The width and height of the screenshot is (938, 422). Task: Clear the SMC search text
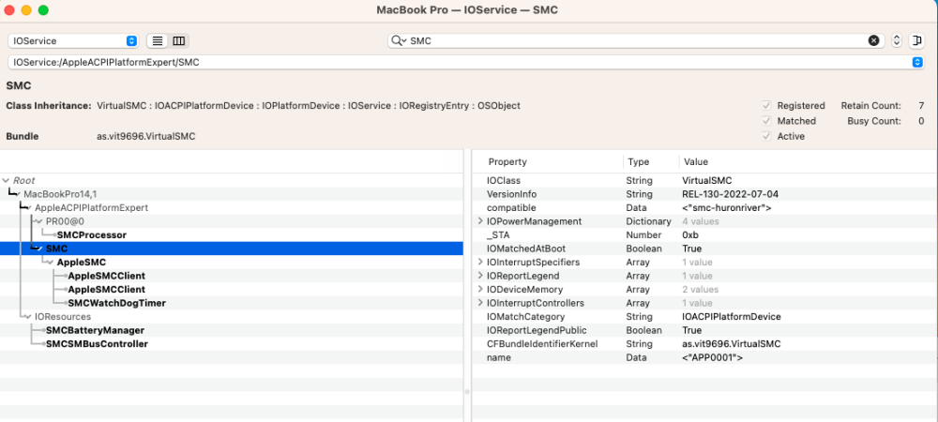(873, 40)
